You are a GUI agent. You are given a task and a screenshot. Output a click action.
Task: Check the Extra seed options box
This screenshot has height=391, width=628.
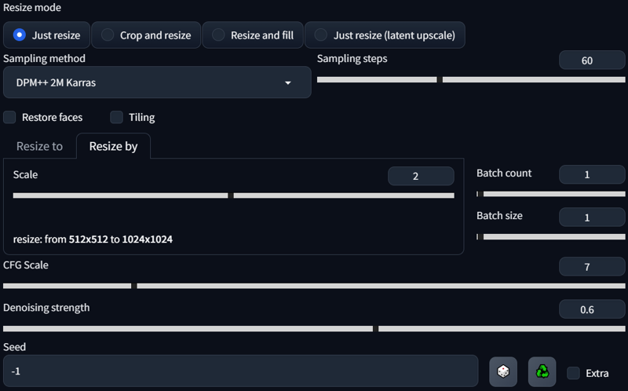[x=573, y=373]
